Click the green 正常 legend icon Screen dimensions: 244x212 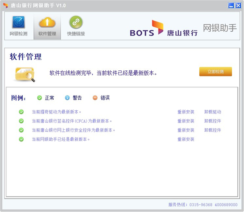pos(39,98)
